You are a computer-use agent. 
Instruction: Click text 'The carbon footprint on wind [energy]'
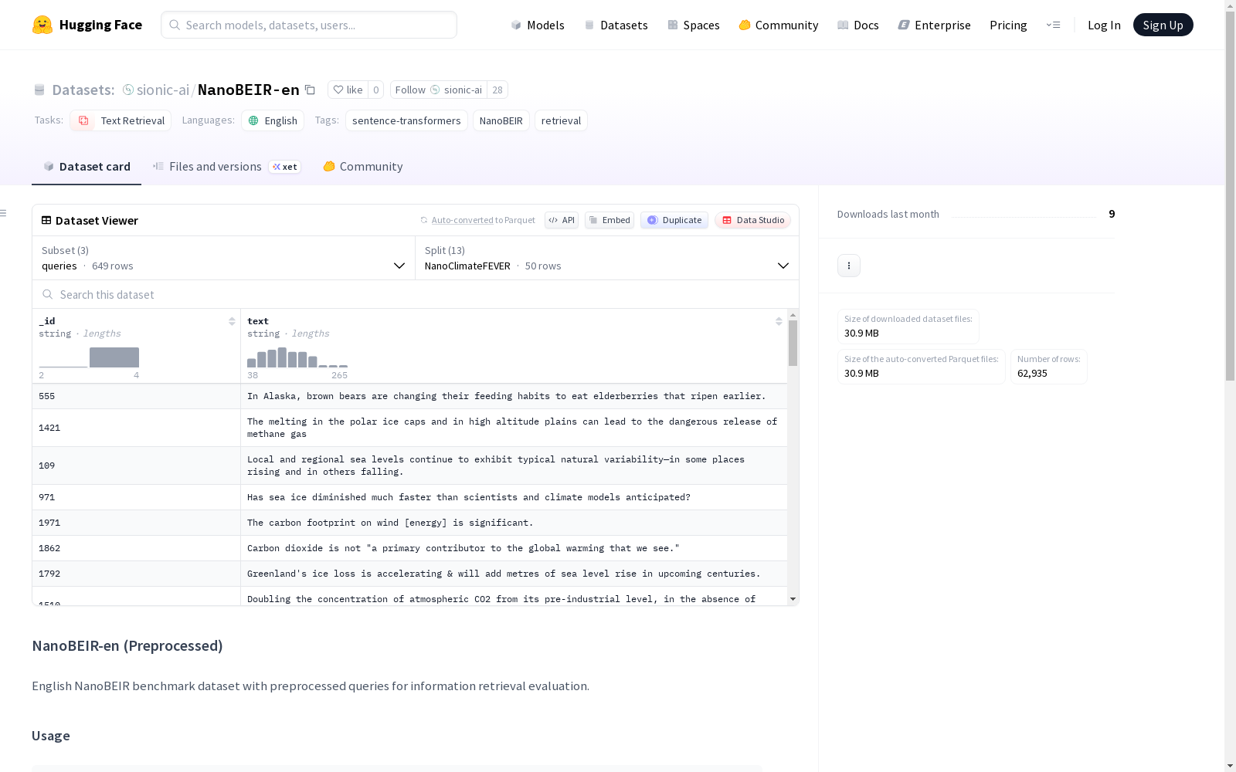(347, 523)
